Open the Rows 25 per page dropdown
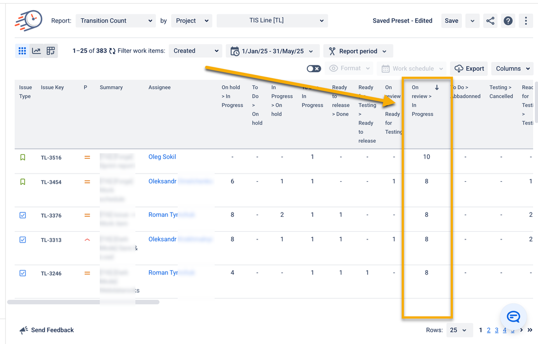Image resolution: width=538 pixels, height=344 pixels. pyautogui.click(x=459, y=330)
